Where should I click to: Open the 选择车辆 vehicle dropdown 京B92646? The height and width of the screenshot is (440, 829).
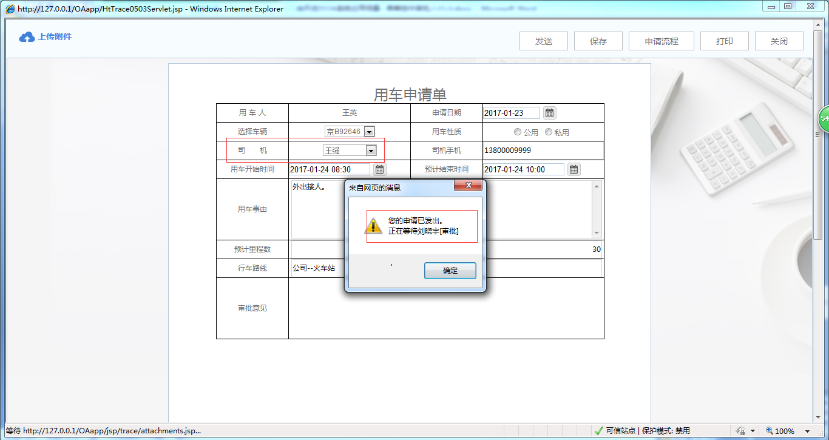370,131
